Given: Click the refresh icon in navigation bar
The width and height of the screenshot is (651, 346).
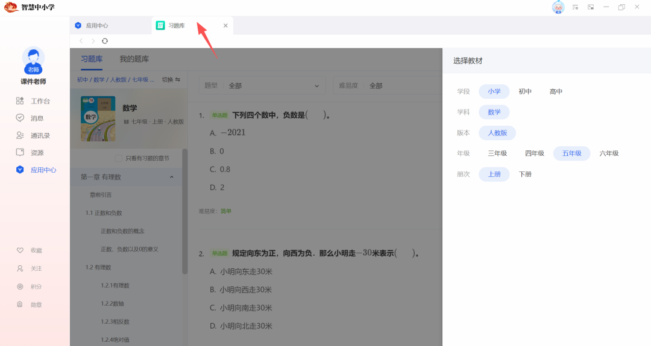Looking at the screenshot, I should click(105, 41).
